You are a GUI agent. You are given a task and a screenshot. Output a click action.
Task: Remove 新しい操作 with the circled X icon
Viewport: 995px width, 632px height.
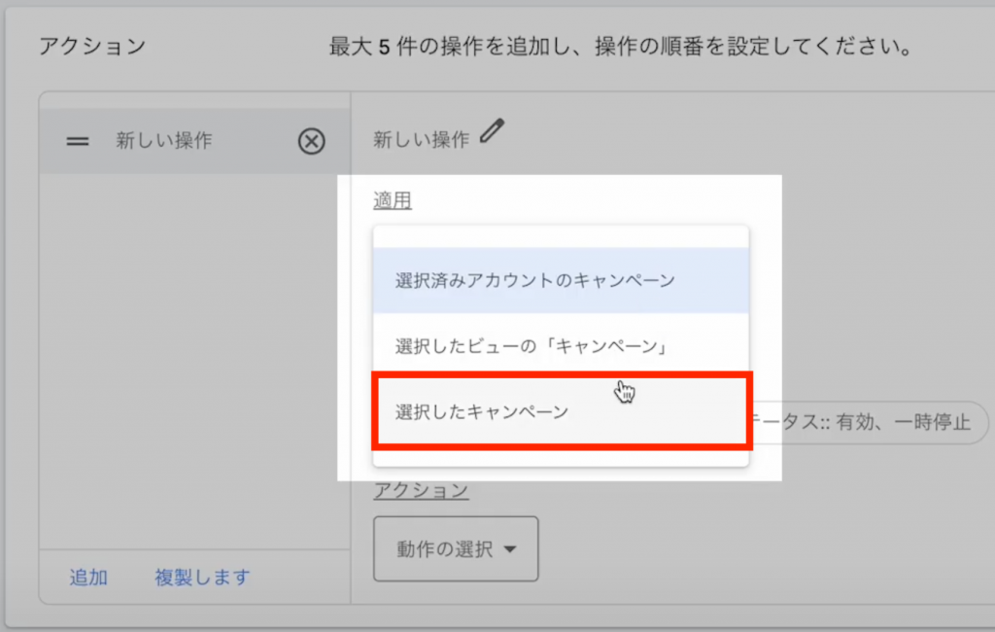[310, 142]
